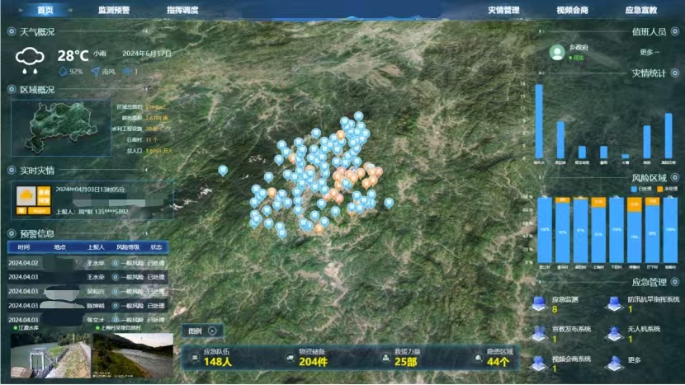Click the 值班人员 user avatar icon
This screenshot has width=685, height=385.
(x=559, y=52)
